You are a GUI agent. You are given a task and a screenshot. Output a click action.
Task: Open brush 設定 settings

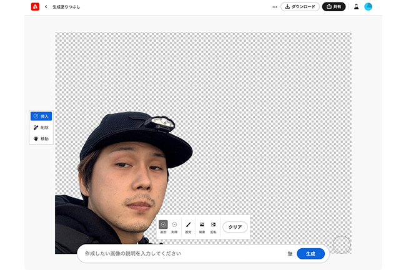pyautogui.click(x=188, y=226)
